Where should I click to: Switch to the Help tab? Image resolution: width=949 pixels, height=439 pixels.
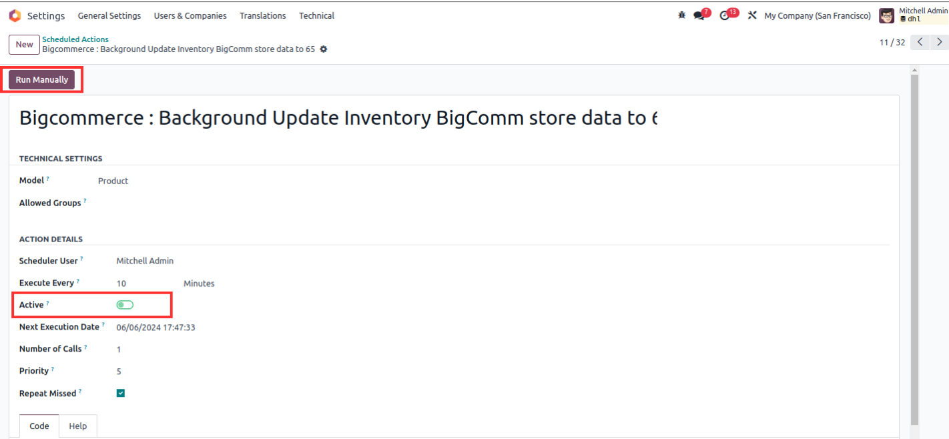78,426
